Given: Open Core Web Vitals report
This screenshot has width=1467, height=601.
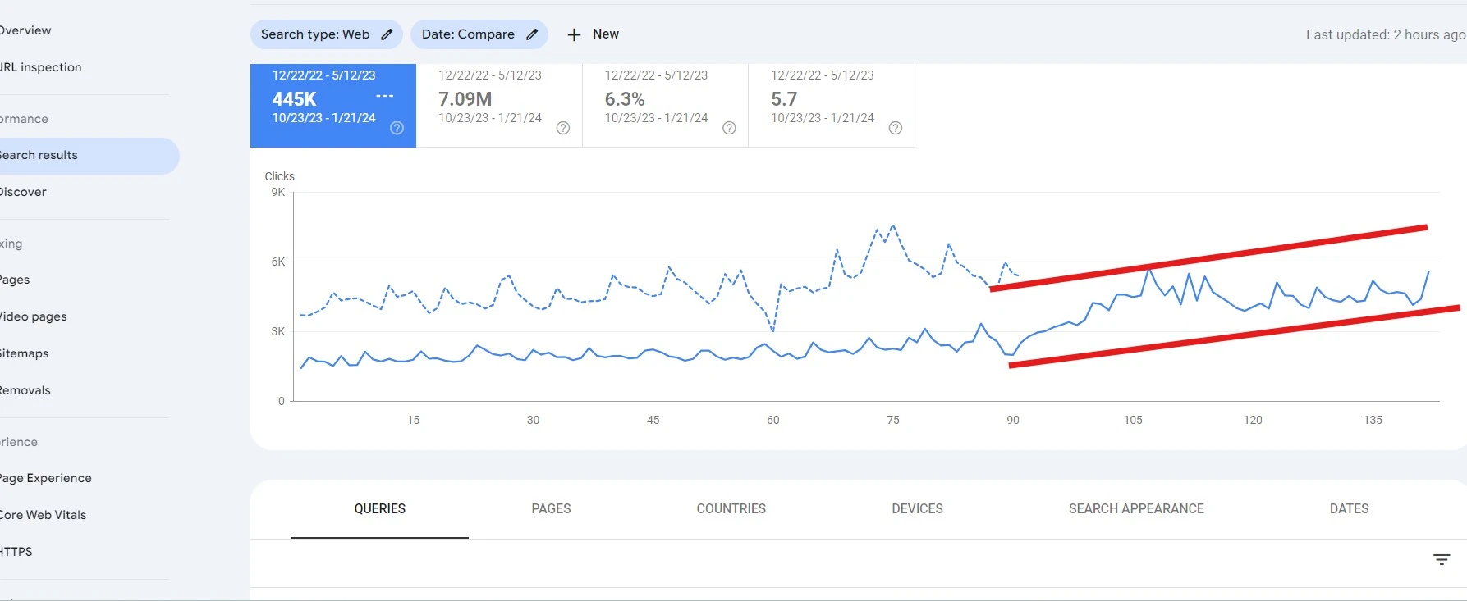Looking at the screenshot, I should pyautogui.click(x=43, y=515).
